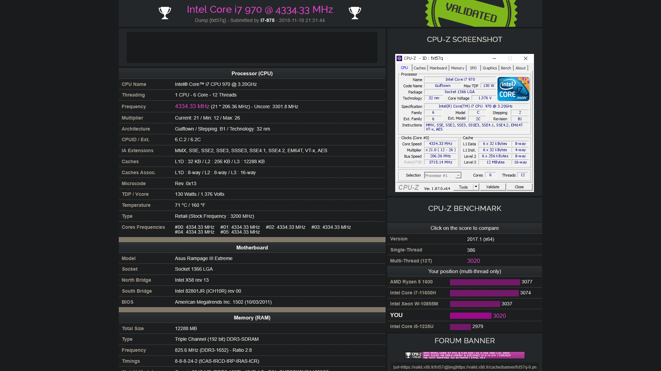Click the empty advertisement banner area
This screenshot has height=371, width=661.
(252, 47)
